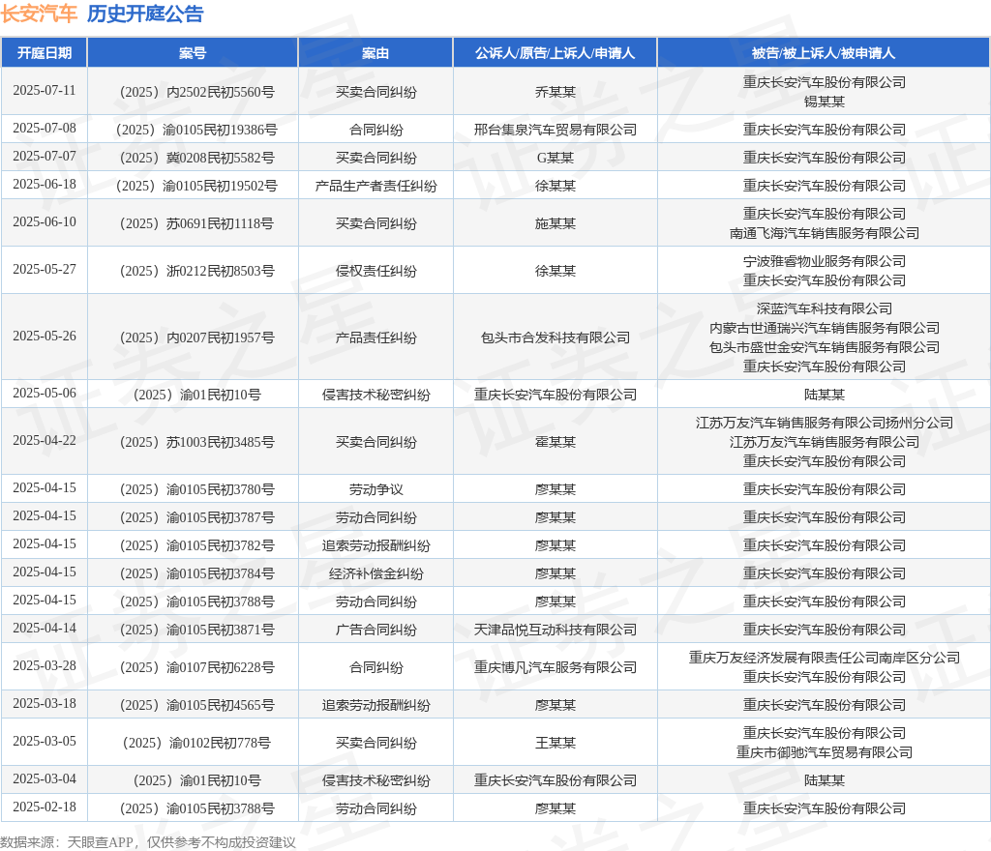Click the date 2025-04-14

point(45,628)
